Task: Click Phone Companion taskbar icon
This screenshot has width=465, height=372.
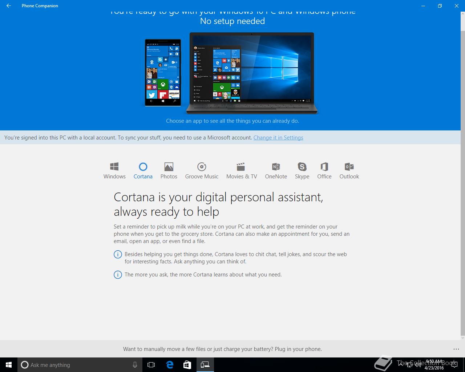Action: pyautogui.click(x=205, y=365)
